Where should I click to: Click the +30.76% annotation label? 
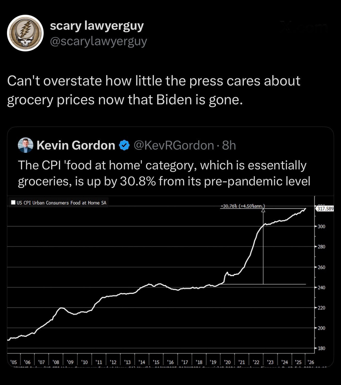click(x=243, y=206)
